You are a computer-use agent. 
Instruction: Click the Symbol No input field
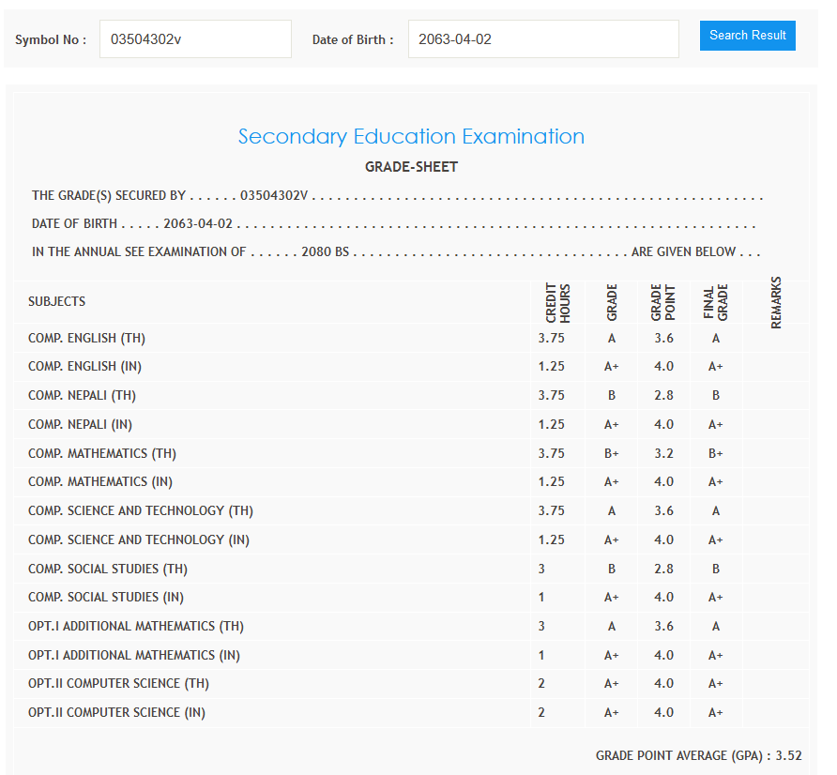(x=195, y=39)
